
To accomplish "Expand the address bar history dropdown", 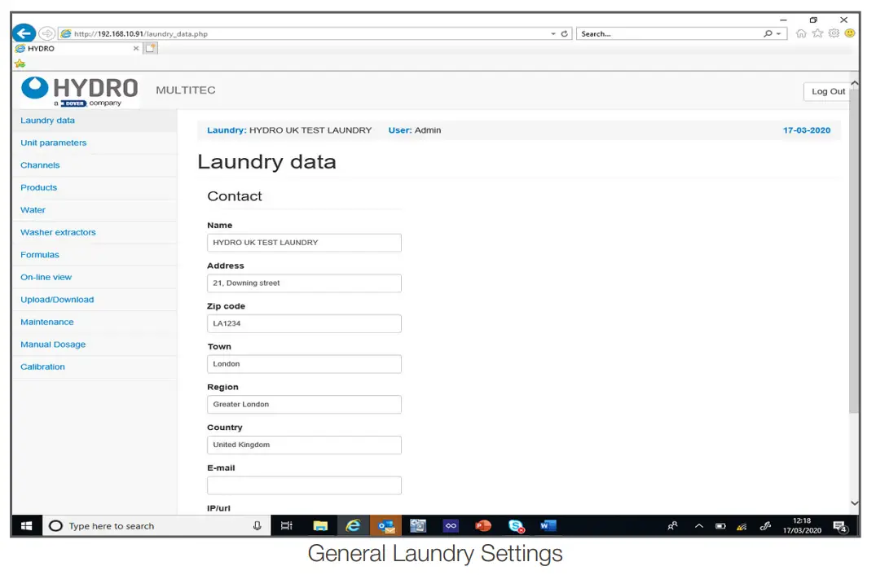I will pos(553,34).
